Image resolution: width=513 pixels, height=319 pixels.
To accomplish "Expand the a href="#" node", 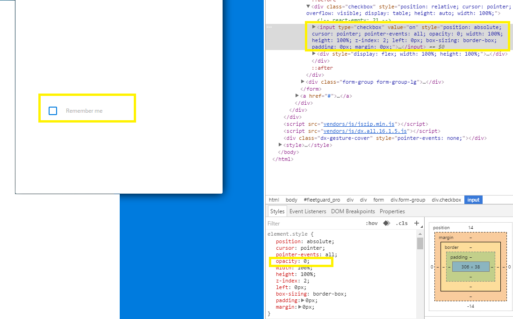I will (x=297, y=96).
